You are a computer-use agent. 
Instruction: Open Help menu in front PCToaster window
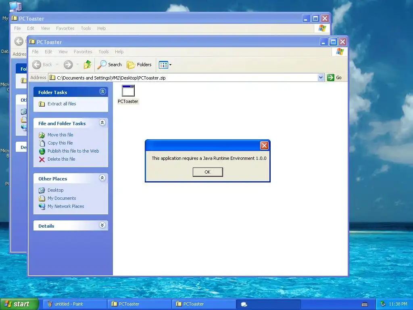pos(119,52)
